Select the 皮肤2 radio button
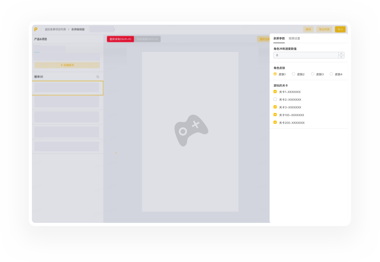 tap(294, 74)
